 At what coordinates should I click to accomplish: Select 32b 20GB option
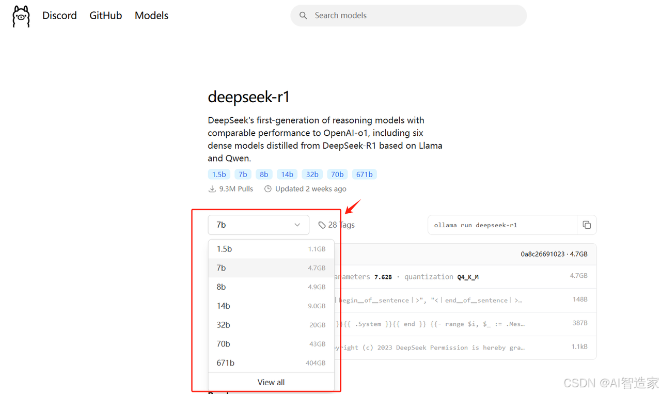pos(271,325)
